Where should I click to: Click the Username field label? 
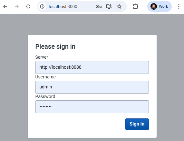[x=45, y=77]
